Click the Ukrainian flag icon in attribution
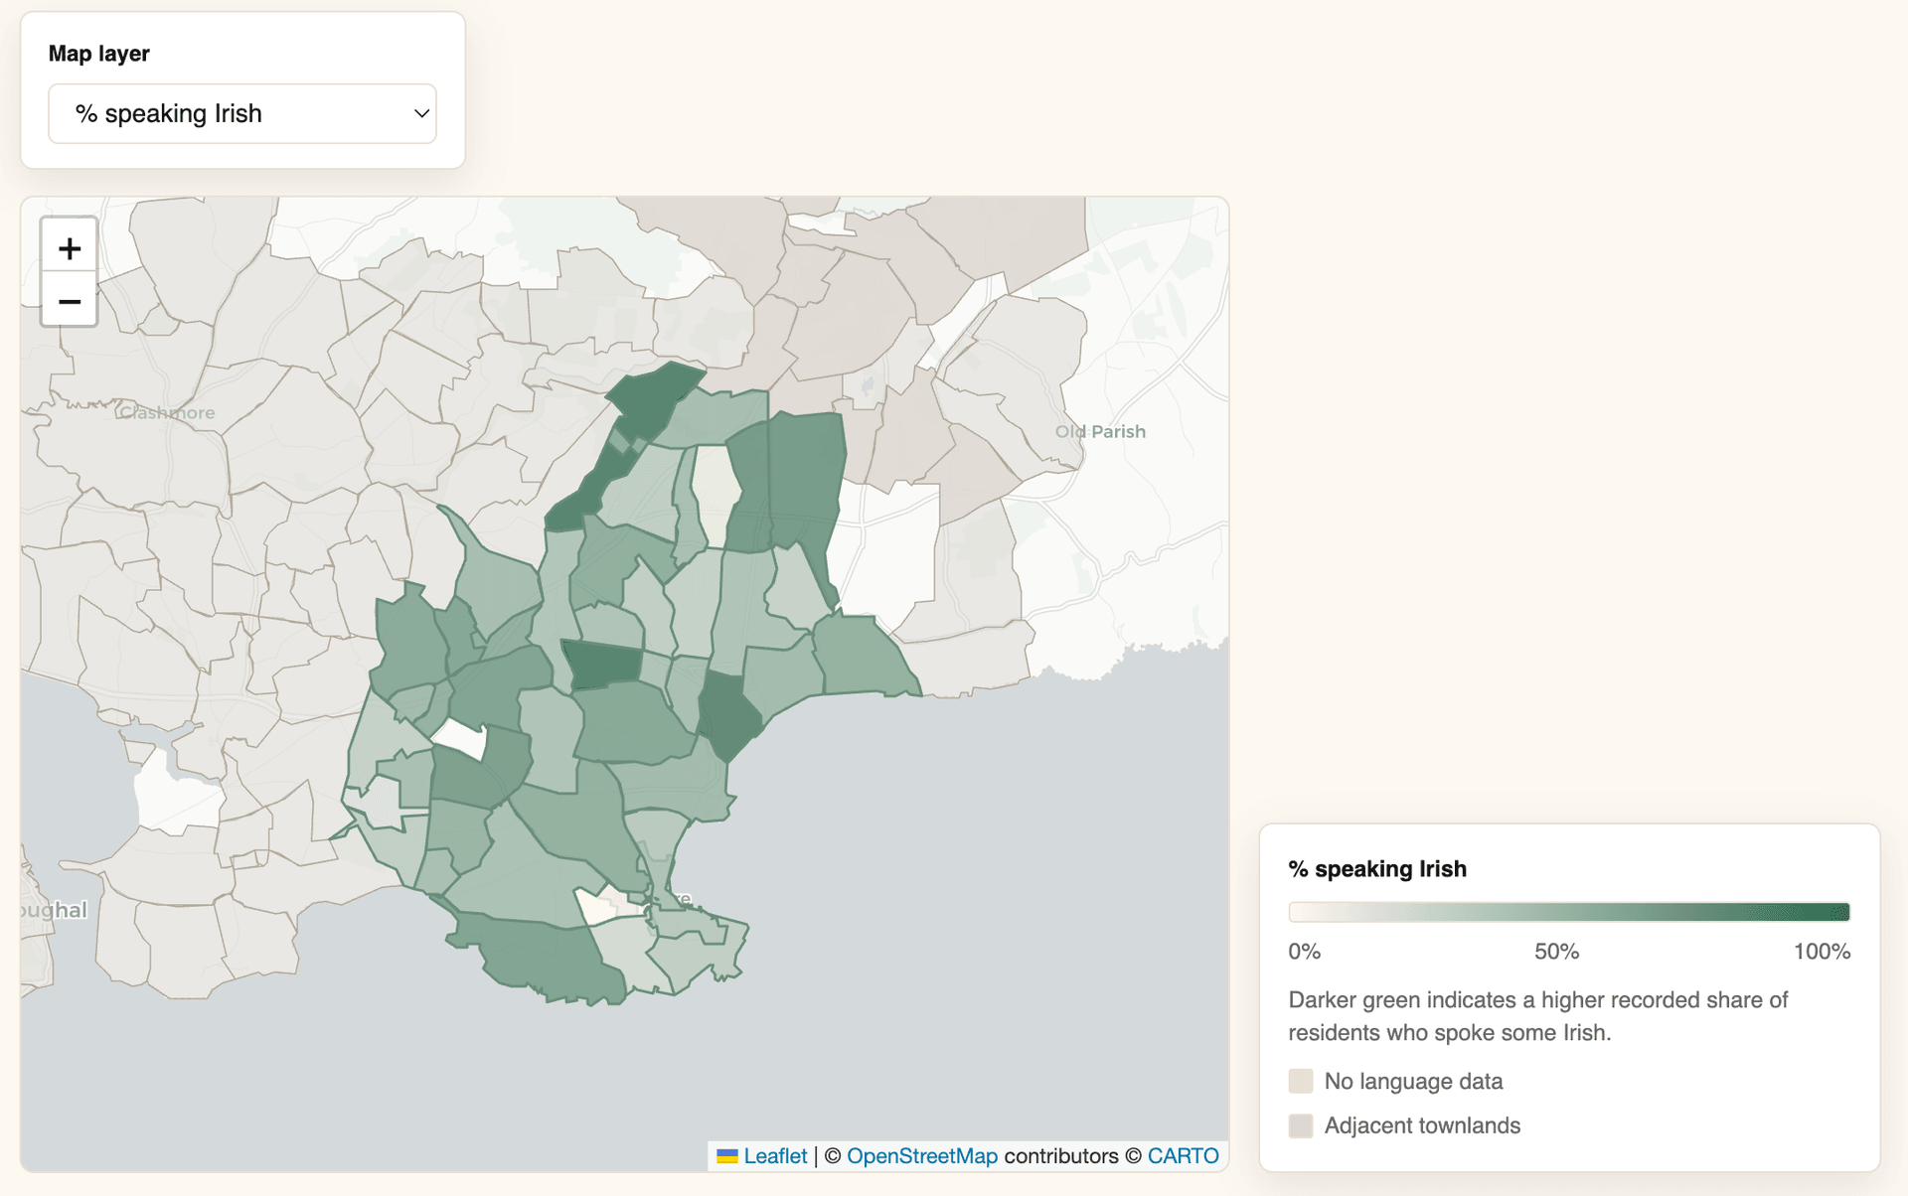Screen dimensions: 1908x1196 point(727,1155)
